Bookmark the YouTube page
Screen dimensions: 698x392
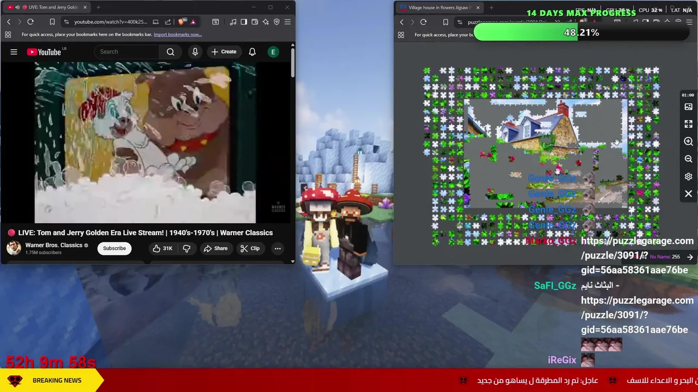(52, 22)
